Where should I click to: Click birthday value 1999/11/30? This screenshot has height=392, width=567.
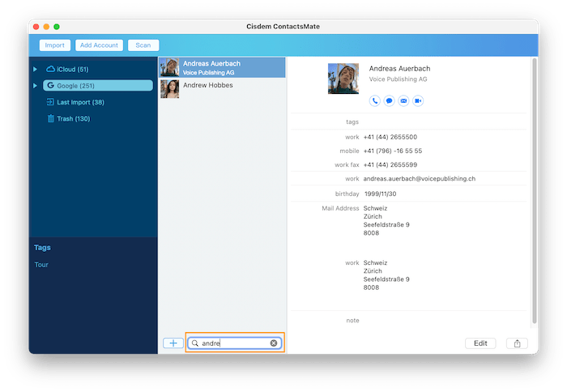point(380,194)
